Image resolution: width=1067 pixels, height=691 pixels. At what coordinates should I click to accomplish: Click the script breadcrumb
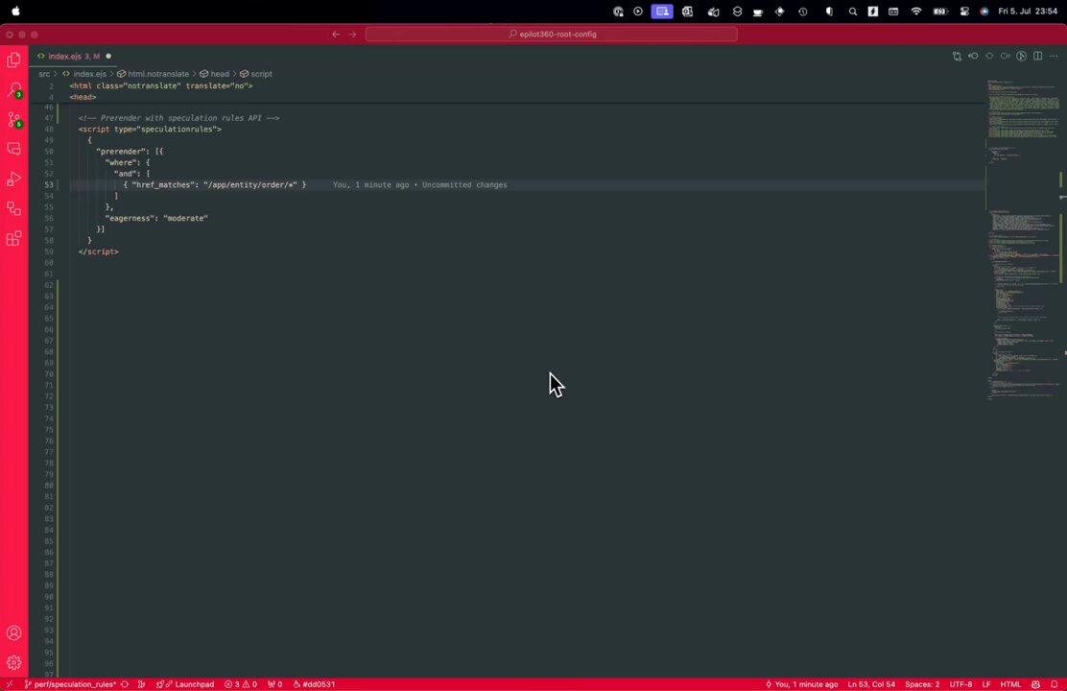point(261,74)
